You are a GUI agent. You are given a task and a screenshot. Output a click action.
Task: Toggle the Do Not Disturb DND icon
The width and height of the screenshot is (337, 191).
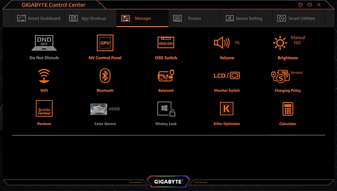[44, 43]
